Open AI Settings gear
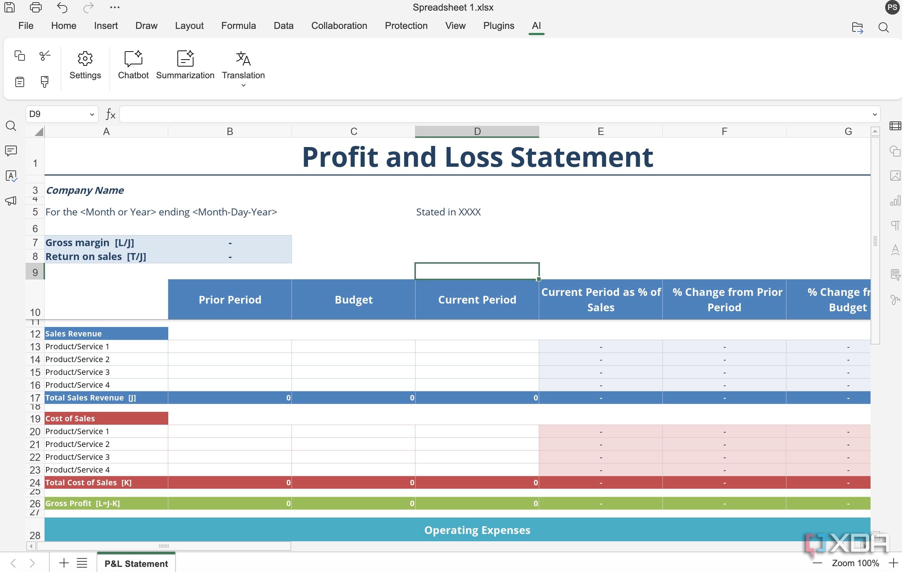Screen dimensions: 902x572 point(85,65)
